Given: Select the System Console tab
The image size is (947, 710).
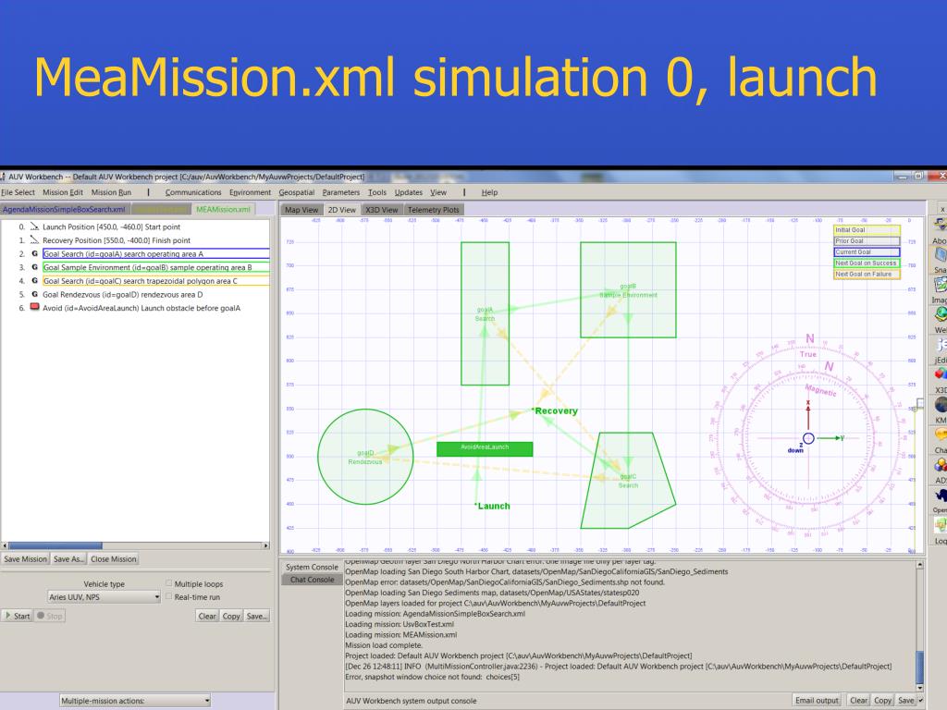Looking at the screenshot, I should click(x=312, y=567).
